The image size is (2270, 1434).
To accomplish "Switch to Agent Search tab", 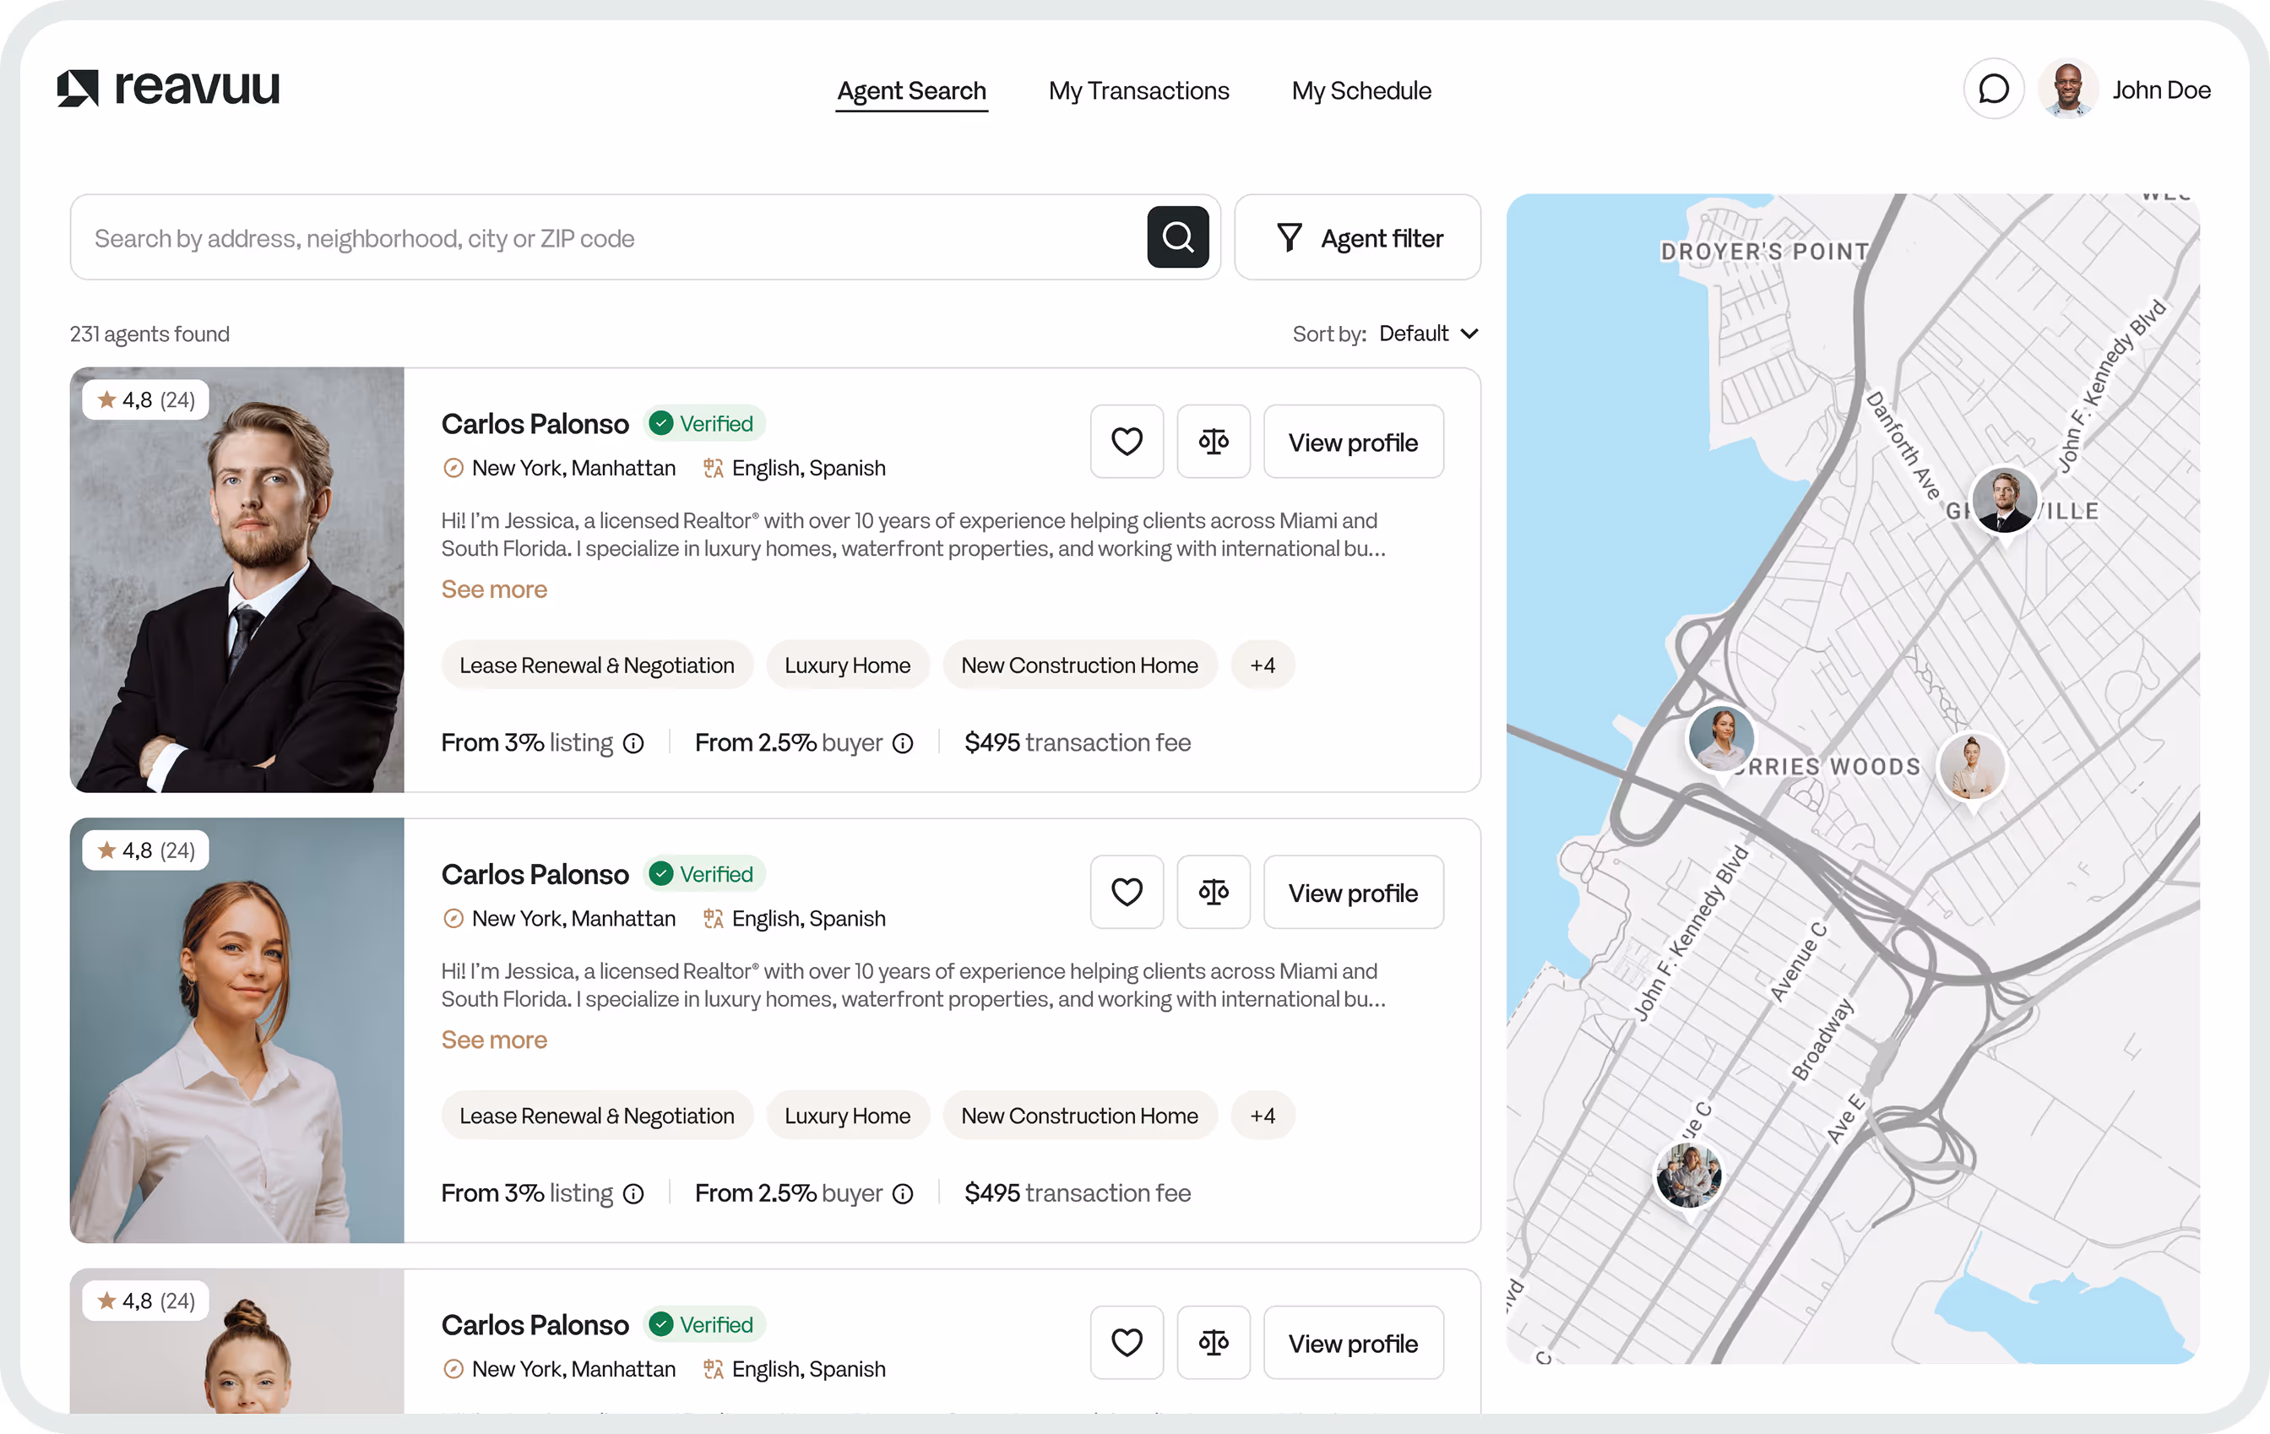I will (911, 91).
